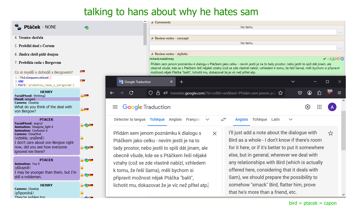Click the Google Traduction logo
The height and width of the screenshot is (209, 353).
tap(146, 107)
